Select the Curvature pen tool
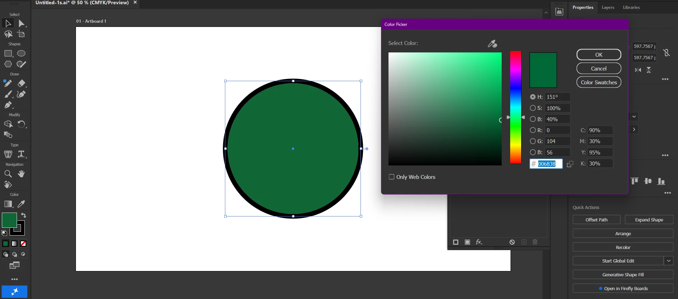The height and width of the screenshot is (299, 678). click(21, 94)
